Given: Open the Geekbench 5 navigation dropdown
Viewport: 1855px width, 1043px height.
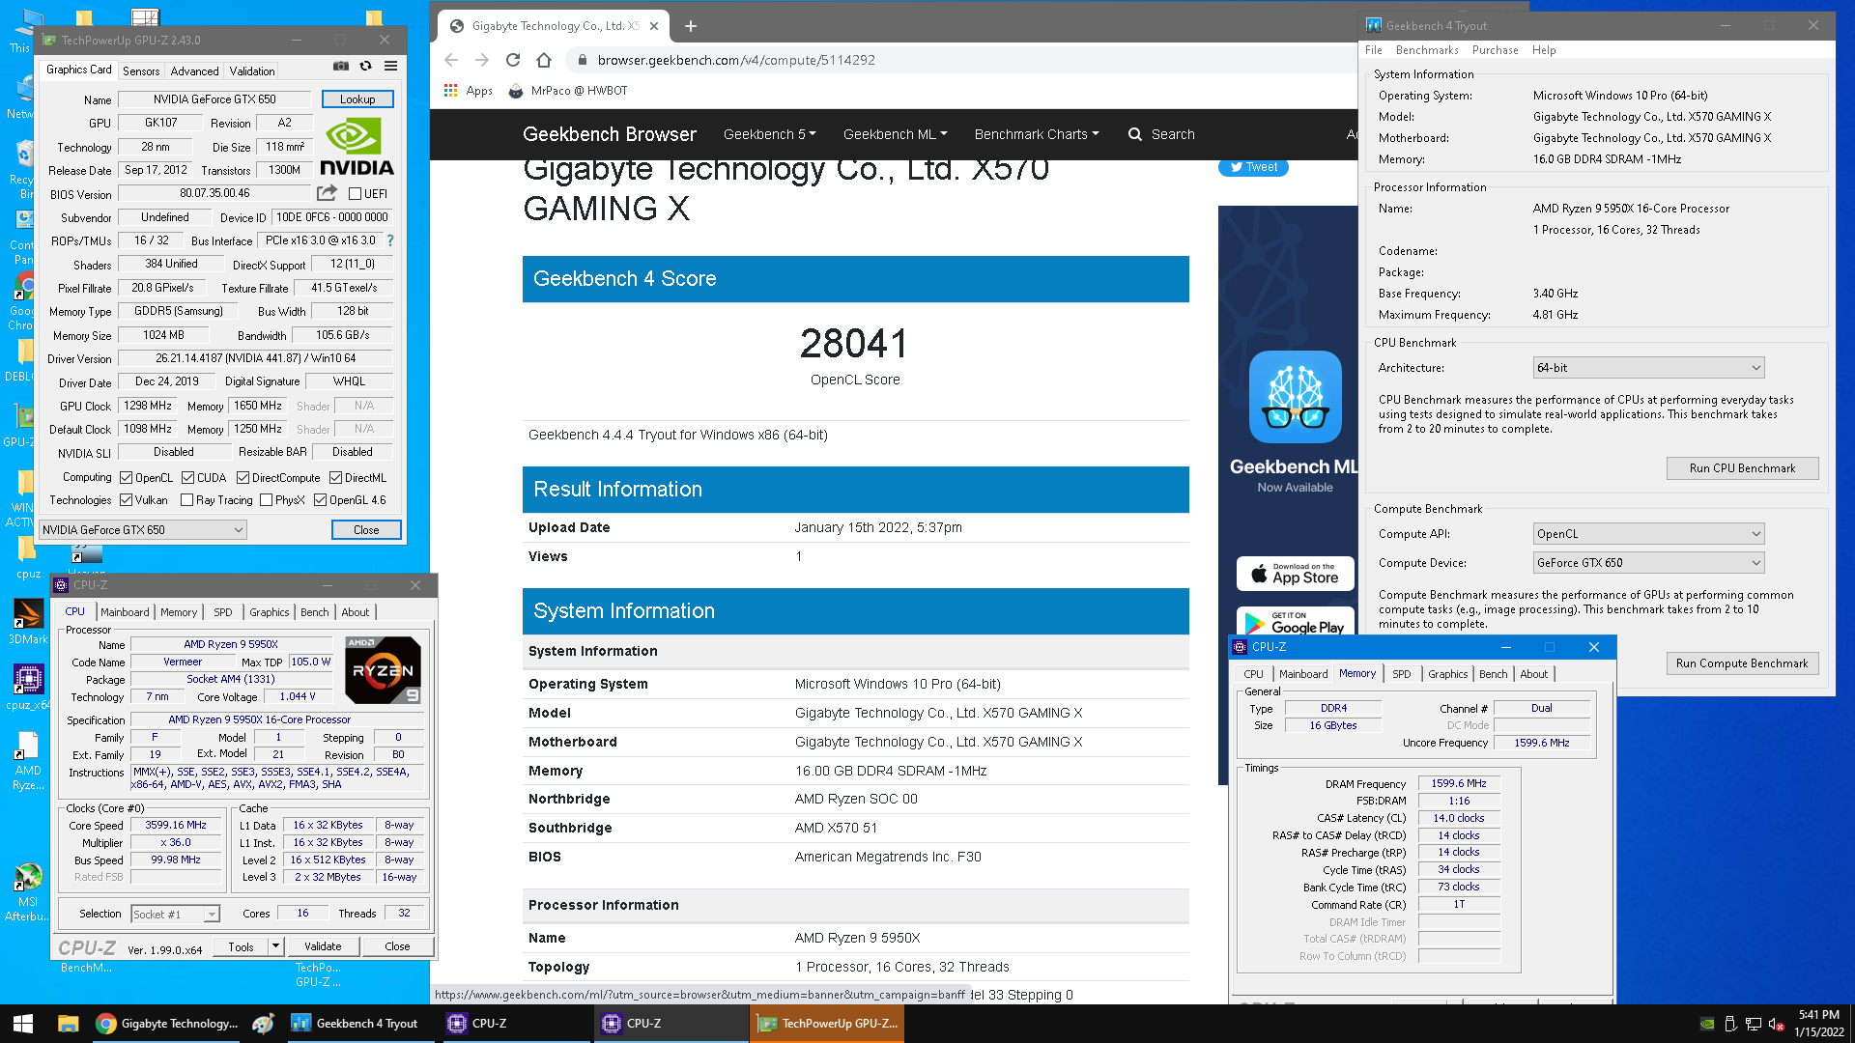Looking at the screenshot, I should tap(769, 134).
